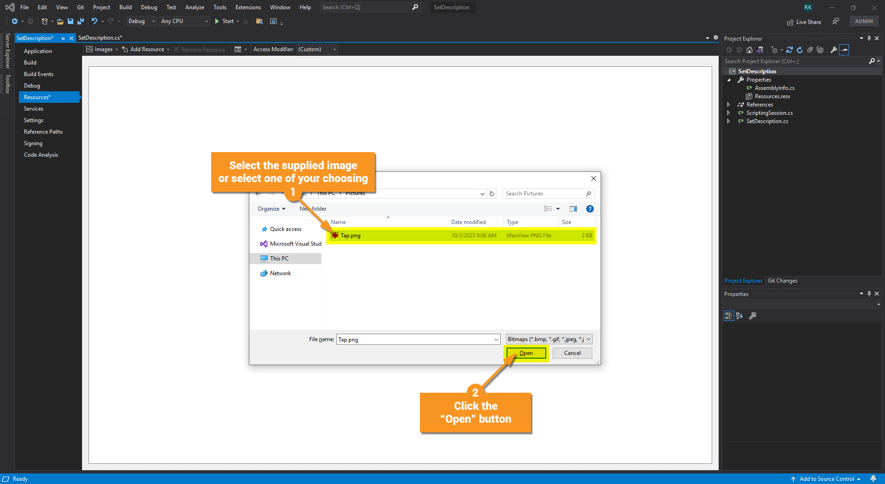This screenshot has width=885, height=484.
Task: Select the Build Events properties page
Action: (39, 74)
